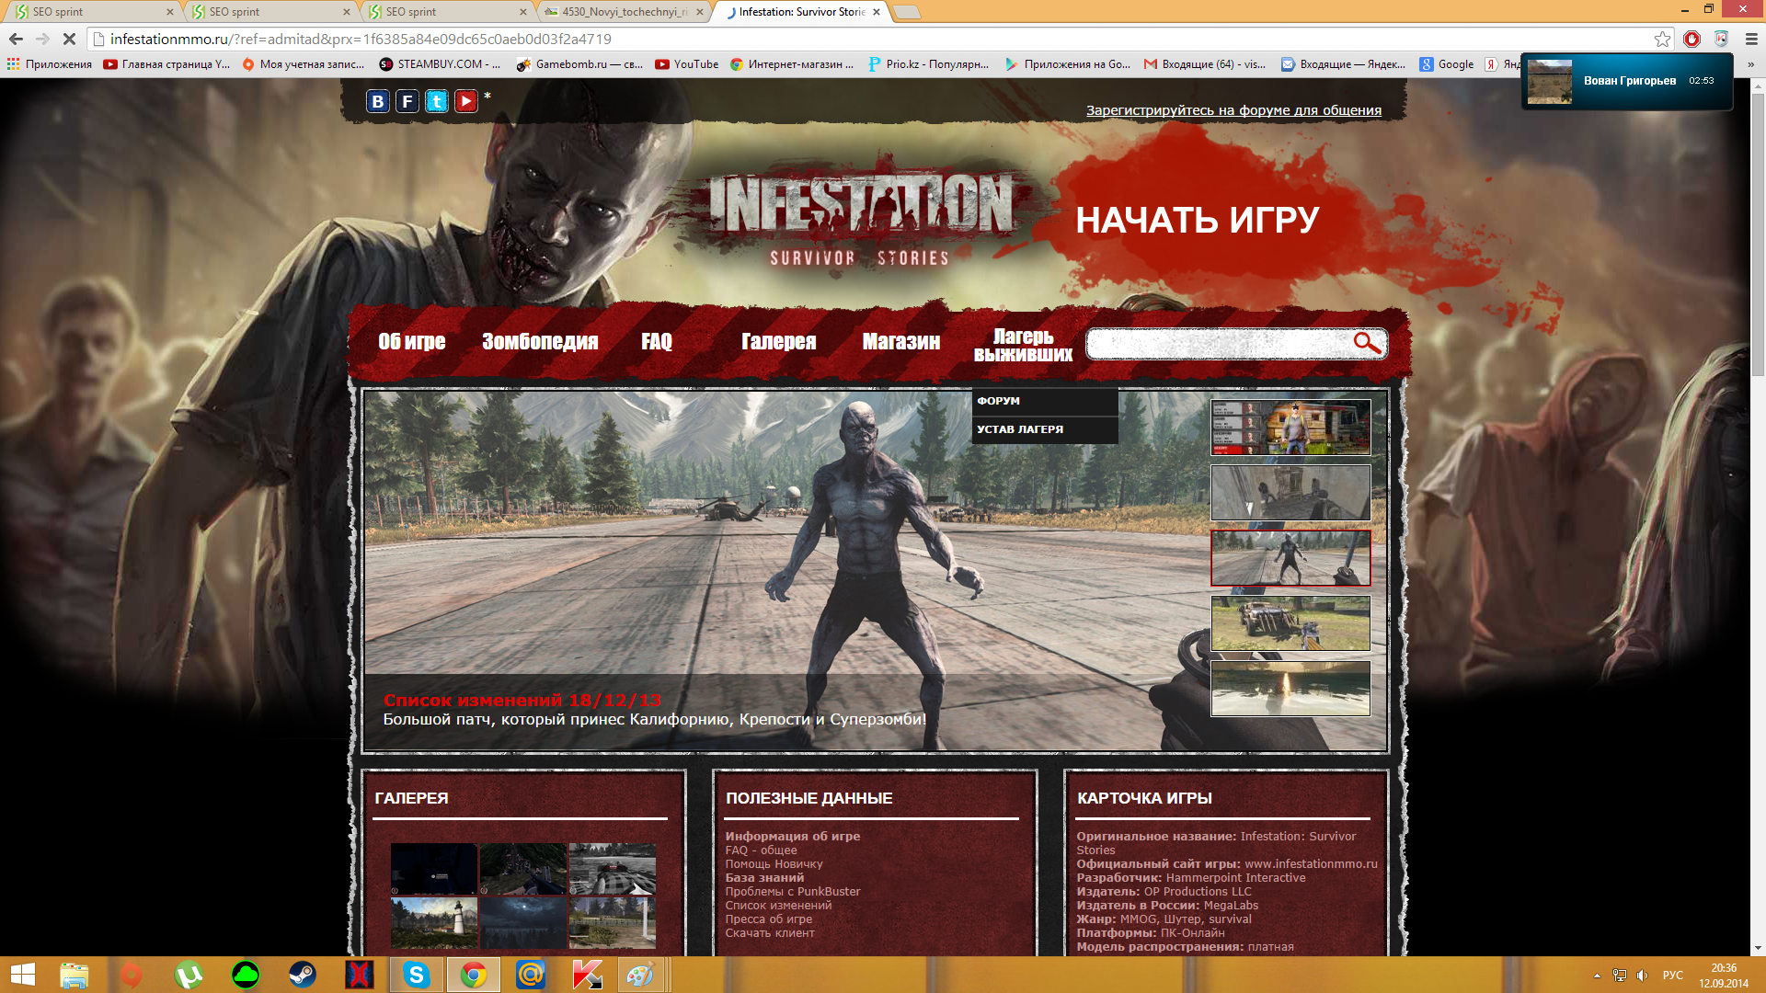The width and height of the screenshot is (1766, 993).
Task: Open Skype from the taskbar
Action: [x=417, y=975]
